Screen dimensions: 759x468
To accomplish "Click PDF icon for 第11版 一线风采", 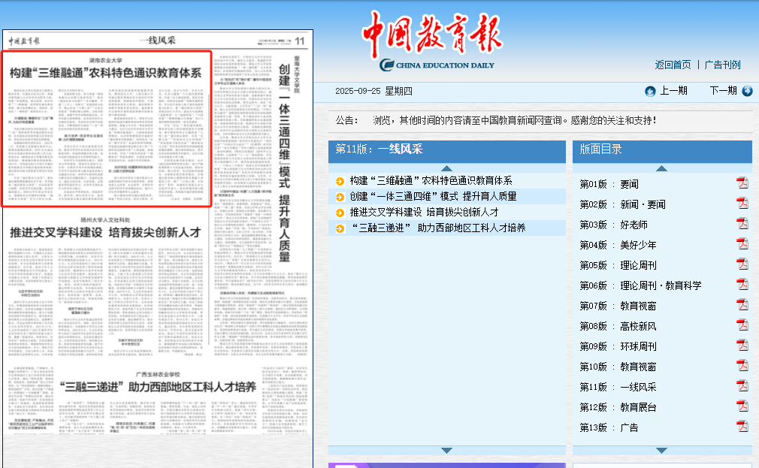I will [x=742, y=386].
